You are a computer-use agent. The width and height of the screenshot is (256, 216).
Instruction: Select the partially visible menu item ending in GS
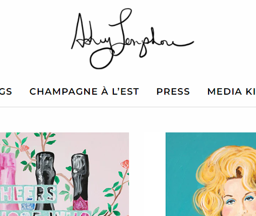coord(6,92)
